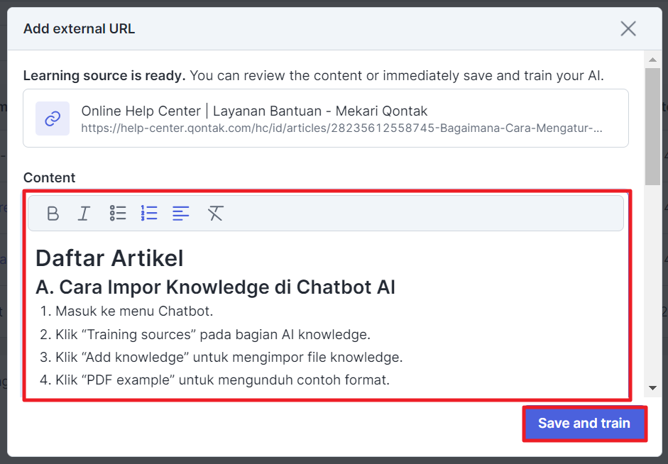The height and width of the screenshot is (464, 668).
Task: Toggle italic formatting in content editor
Action: pos(84,213)
